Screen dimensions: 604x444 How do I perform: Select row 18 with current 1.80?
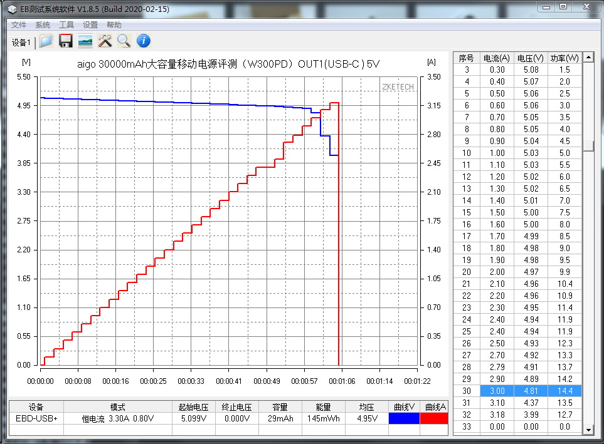[517, 248]
